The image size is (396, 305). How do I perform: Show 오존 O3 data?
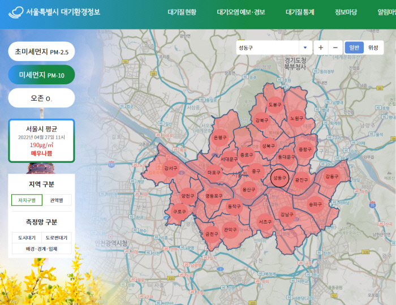41,98
